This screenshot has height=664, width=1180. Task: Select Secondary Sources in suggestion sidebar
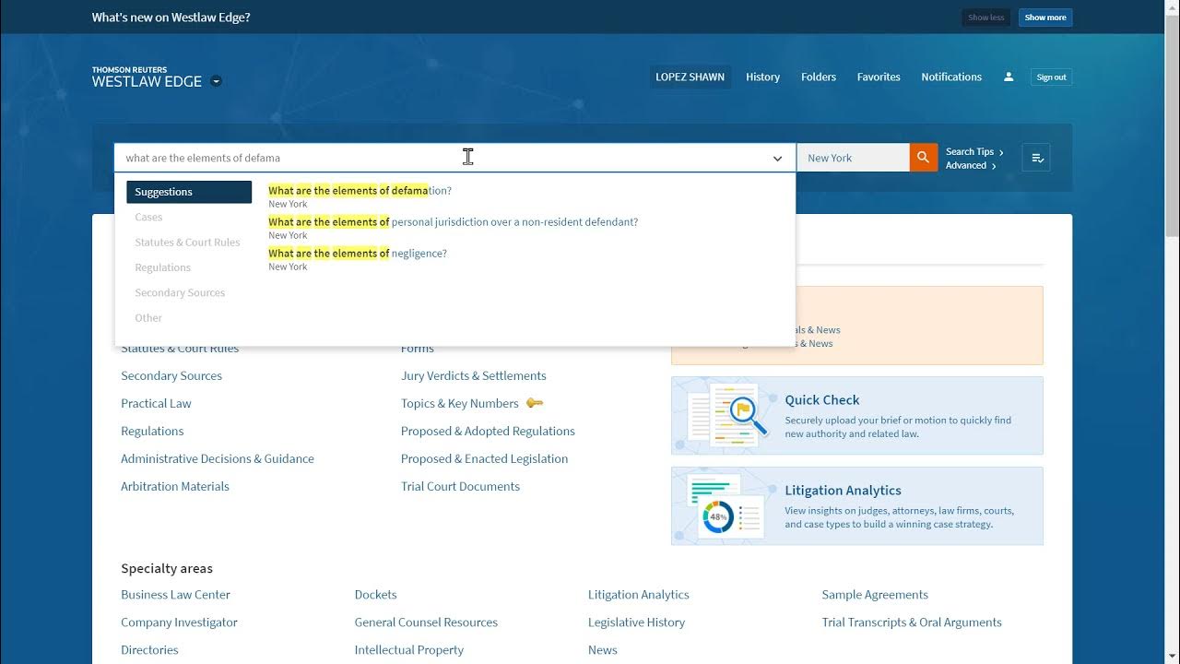180,292
